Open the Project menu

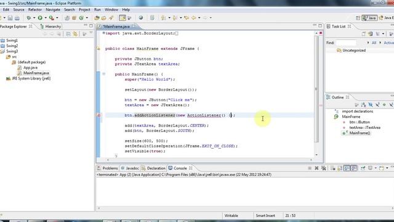(84, 10)
